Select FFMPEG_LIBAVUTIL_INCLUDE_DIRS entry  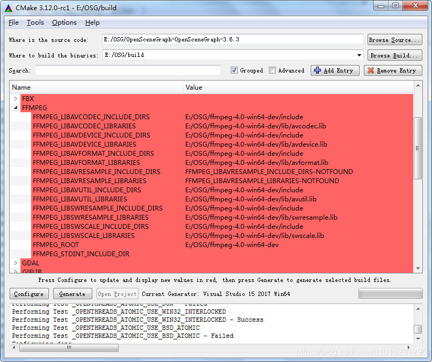coord(87,190)
